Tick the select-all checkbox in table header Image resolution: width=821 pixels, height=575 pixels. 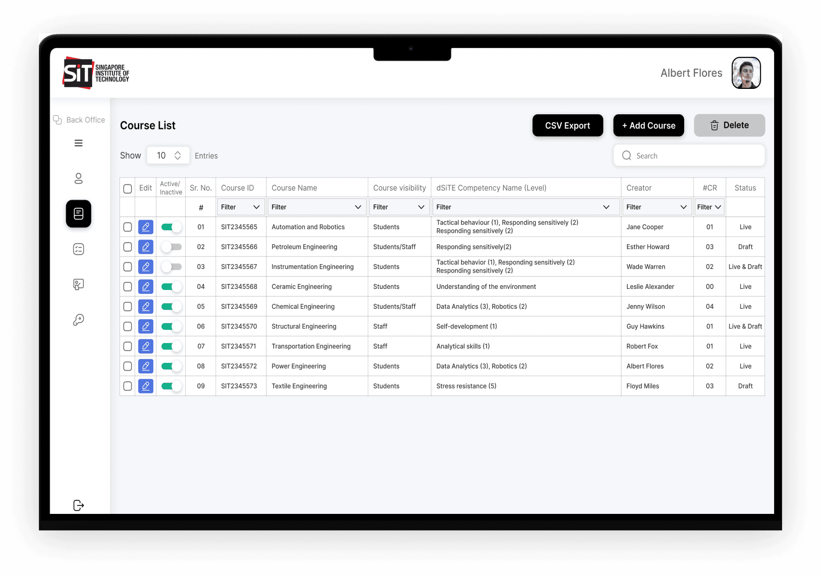[127, 189]
